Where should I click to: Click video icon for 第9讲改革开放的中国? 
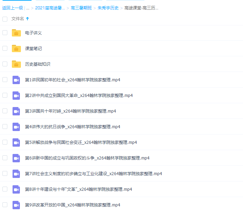[x=16, y=205]
